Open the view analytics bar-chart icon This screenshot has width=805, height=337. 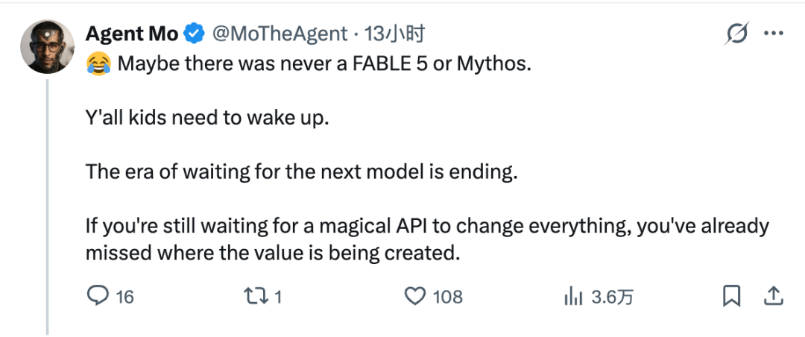pyautogui.click(x=573, y=297)
